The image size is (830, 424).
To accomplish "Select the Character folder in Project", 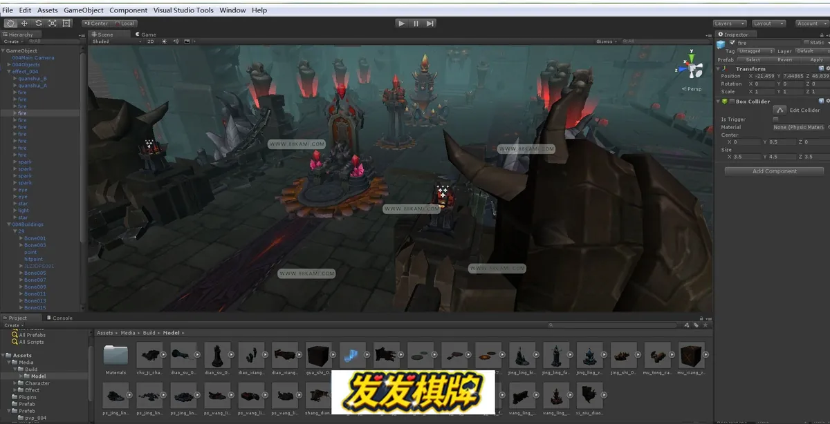I will click(x=37, y=383).
